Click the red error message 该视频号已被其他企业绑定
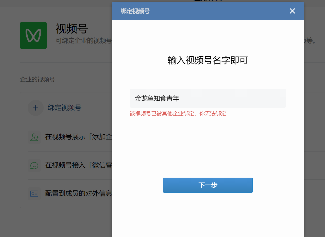The height and width of the screenshot is (237, 325). point(178,114)
